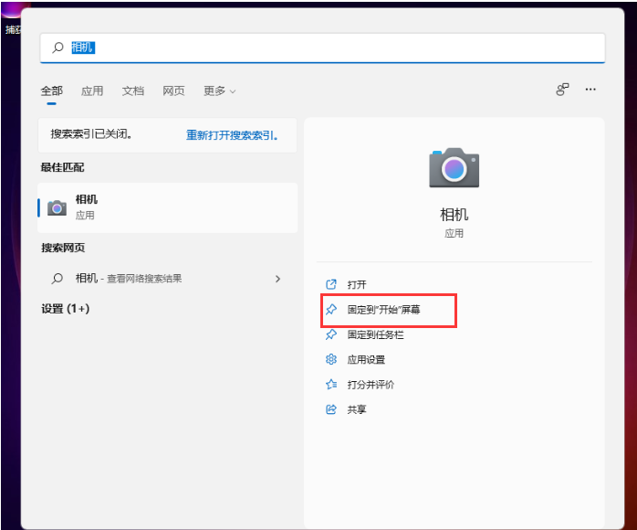Click the open icon next to 打开

click(x=331, y=284)
